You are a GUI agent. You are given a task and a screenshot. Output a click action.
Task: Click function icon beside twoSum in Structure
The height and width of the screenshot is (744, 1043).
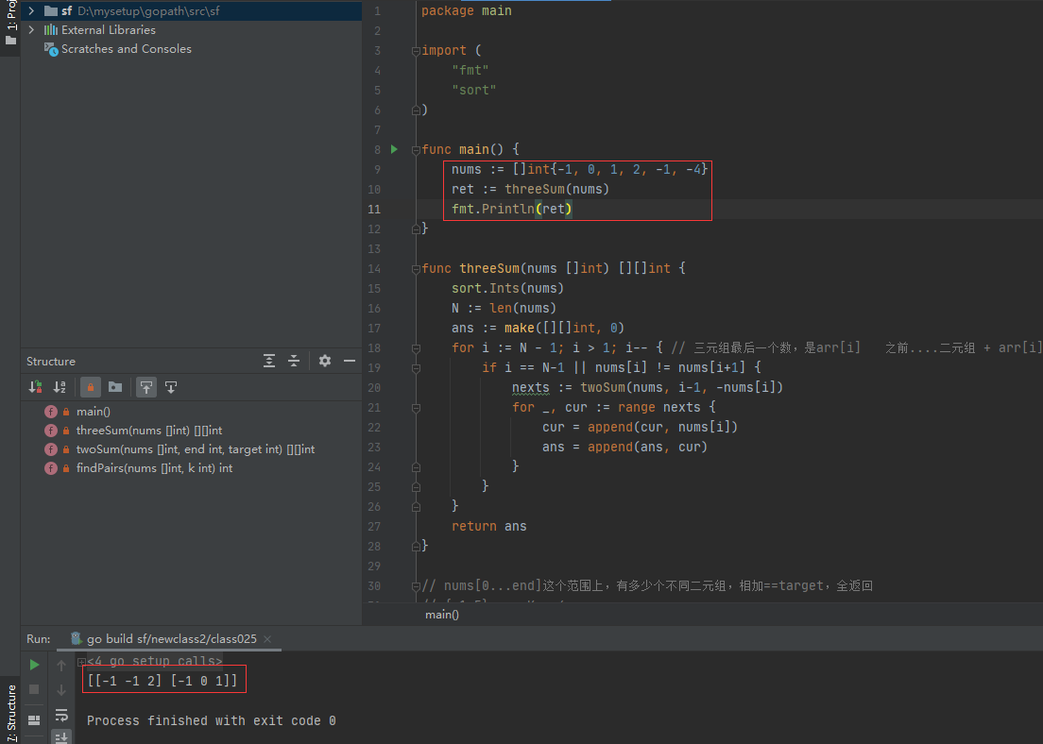click(51, 449)
